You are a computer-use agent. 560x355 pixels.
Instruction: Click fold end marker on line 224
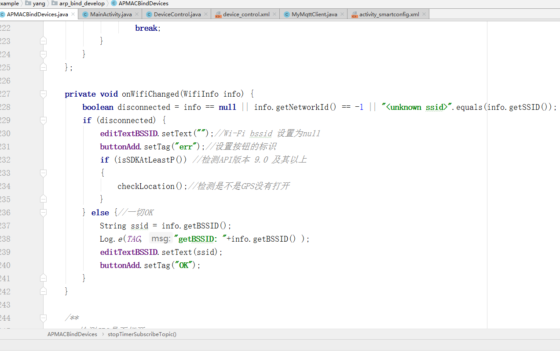coord(43,54)
